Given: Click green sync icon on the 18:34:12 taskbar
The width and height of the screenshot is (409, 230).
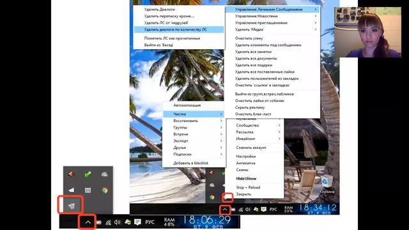Looking at the screenshot, I should point(256,209).
